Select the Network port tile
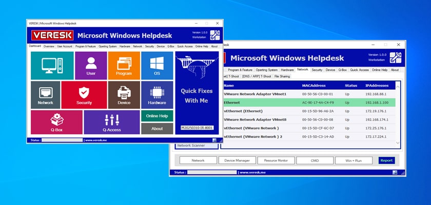 [x=45, y=95]
